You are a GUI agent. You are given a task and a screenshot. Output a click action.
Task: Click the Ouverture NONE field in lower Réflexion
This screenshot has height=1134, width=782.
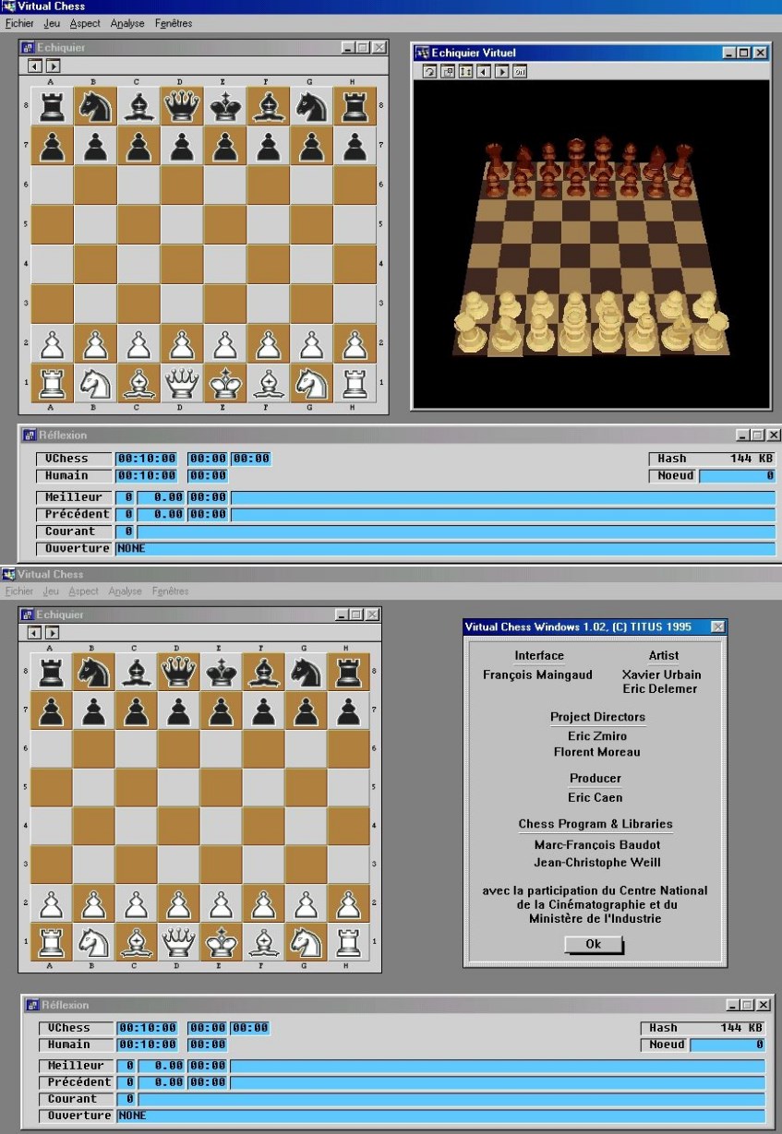[441, 1116]
